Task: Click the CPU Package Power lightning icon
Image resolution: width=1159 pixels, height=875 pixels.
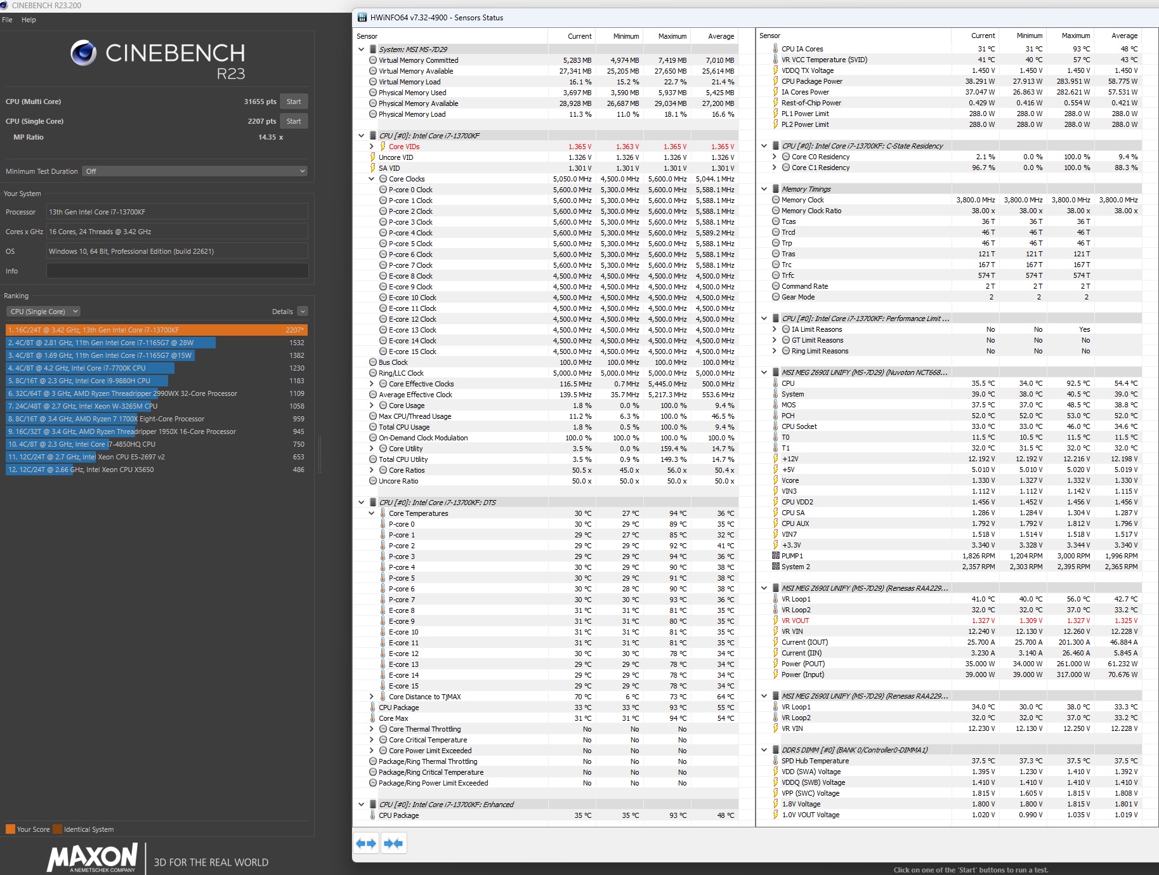Action: [776, 81]
